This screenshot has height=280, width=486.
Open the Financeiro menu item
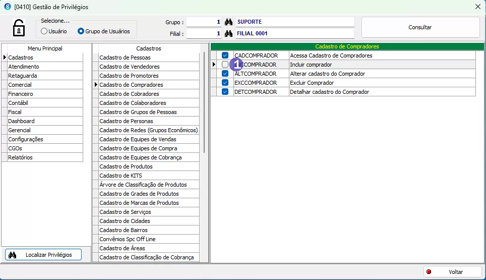point(21,94)
